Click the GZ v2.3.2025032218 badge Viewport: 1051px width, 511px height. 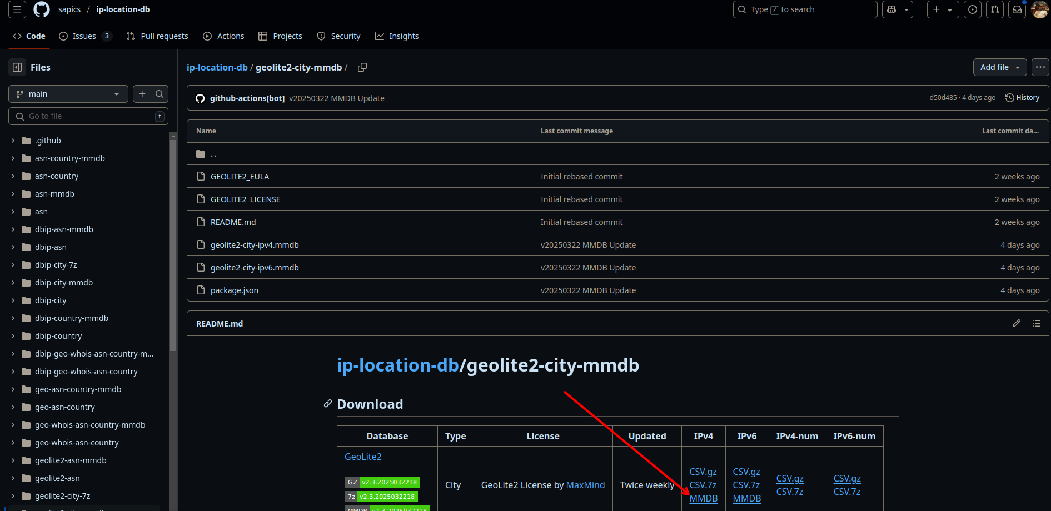[x=382, y=482]
